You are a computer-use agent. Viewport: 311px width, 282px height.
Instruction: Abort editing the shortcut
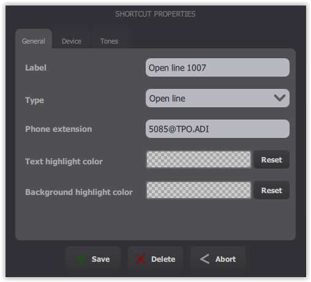218,259
